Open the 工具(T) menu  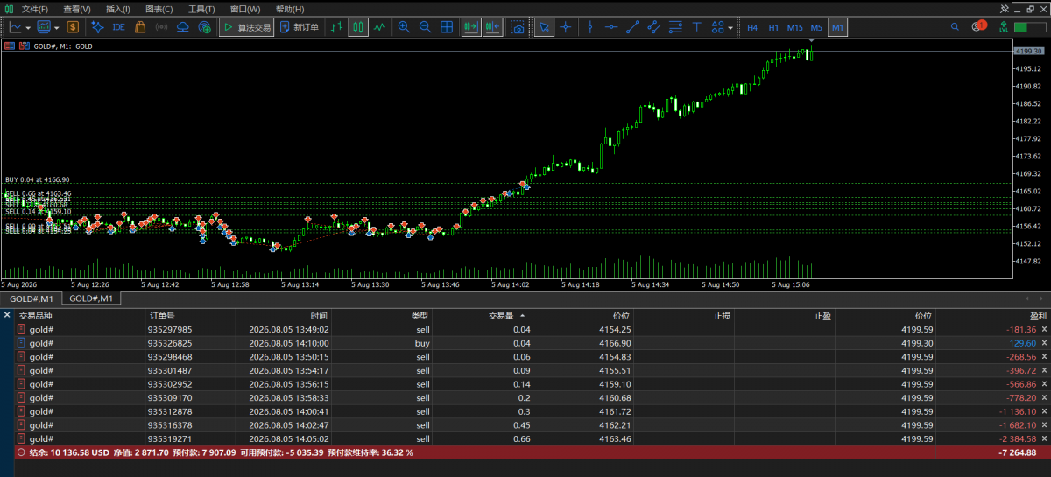[201, 9]
